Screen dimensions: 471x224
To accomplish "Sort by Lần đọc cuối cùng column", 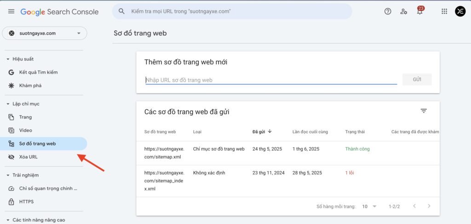I will click(310, 132).
